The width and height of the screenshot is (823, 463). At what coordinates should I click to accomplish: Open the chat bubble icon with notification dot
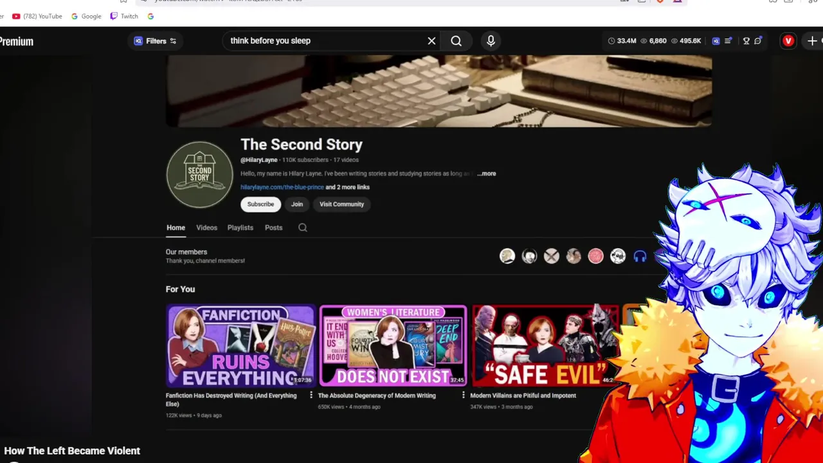point(758,41)
